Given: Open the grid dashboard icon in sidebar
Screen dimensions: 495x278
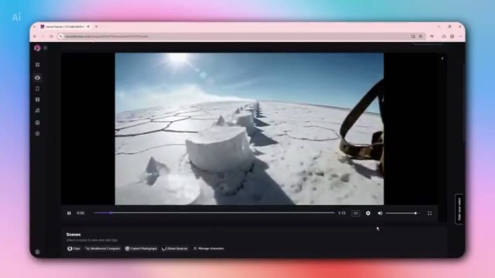Looking at the screenshot, I should [x=37, y=65].
